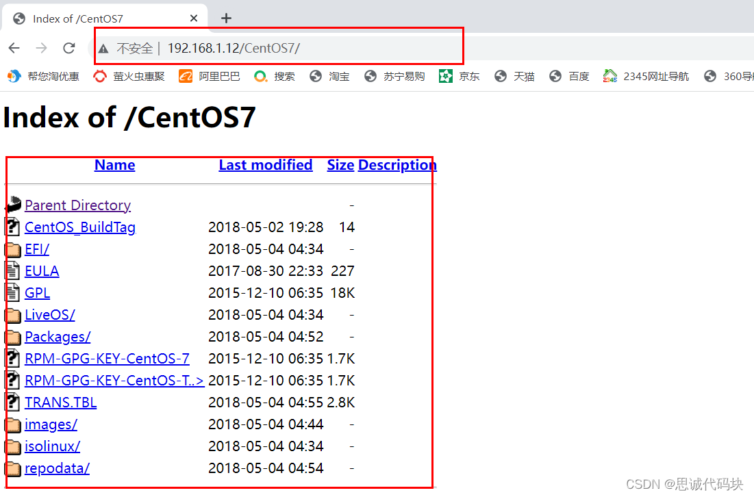Click the folder icon beside EFI/
The width and height of the screenshot is (754, 497).
pyautogui.click(x=14, y=249)
